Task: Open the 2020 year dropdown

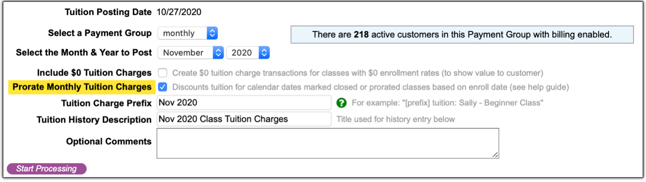Action: pos(248,52)
